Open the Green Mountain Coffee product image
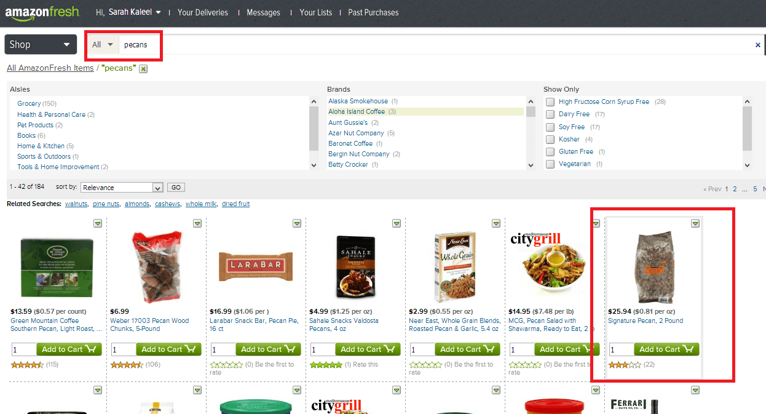 [x=57, y=268]
